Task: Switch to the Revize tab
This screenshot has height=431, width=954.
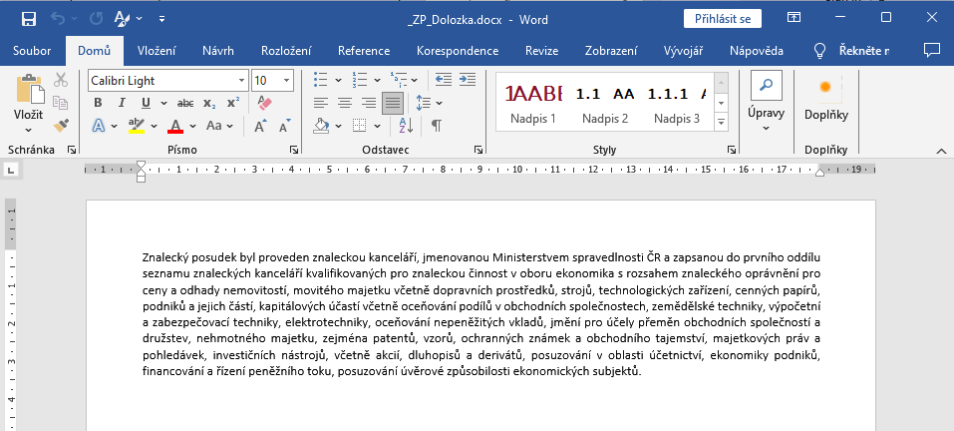Action: pyautogui.click(x=542, y=51)
